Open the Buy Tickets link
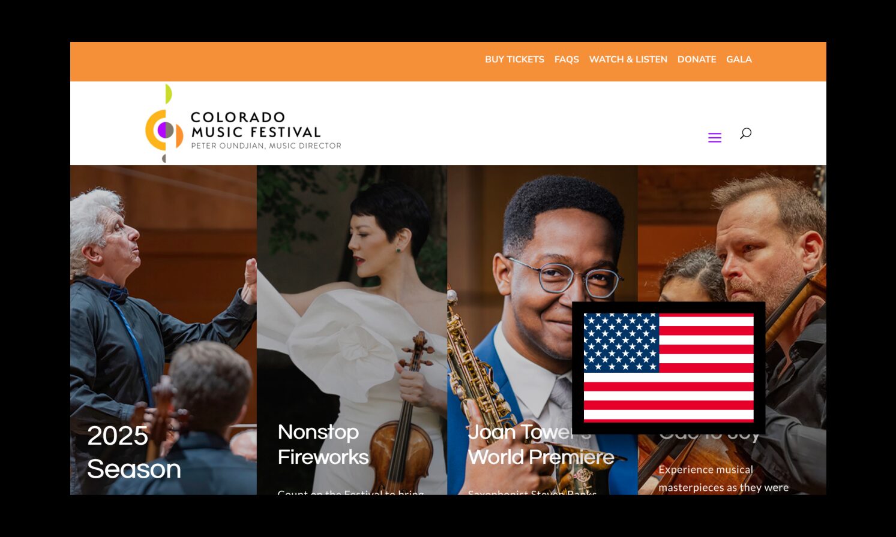896x537 pixels. [x=514, y=59]
